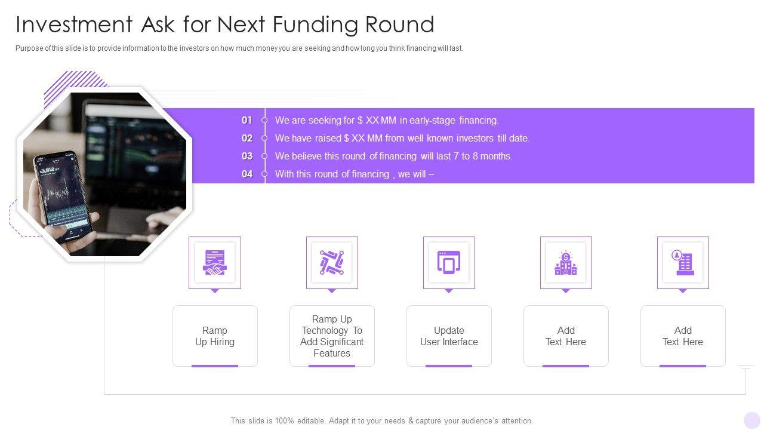
Task: Click the devices interface icon
Action: coord(449,263)
